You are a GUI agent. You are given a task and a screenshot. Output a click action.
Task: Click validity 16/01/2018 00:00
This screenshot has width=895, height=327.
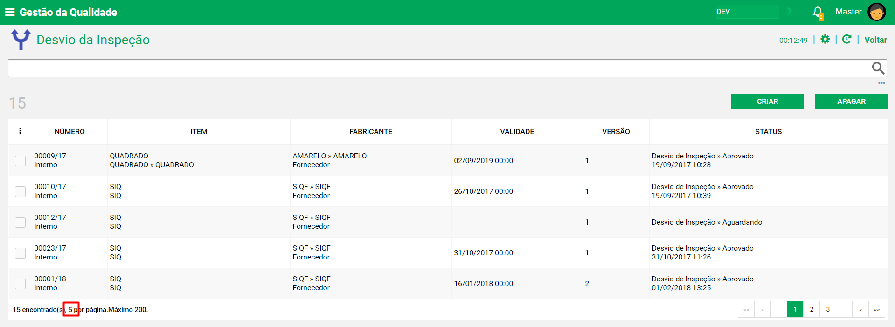(483, 284)
